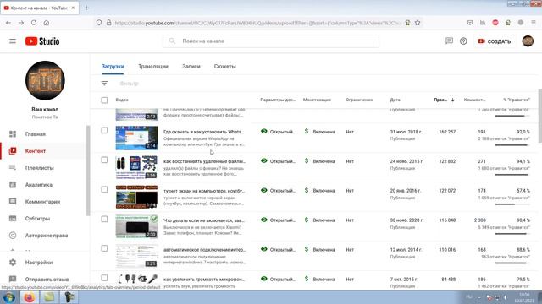Image resolution: width=542 pixels, height=304 pixels.
Task: Open the feedback message icon in header
Action: click(449, 41)
